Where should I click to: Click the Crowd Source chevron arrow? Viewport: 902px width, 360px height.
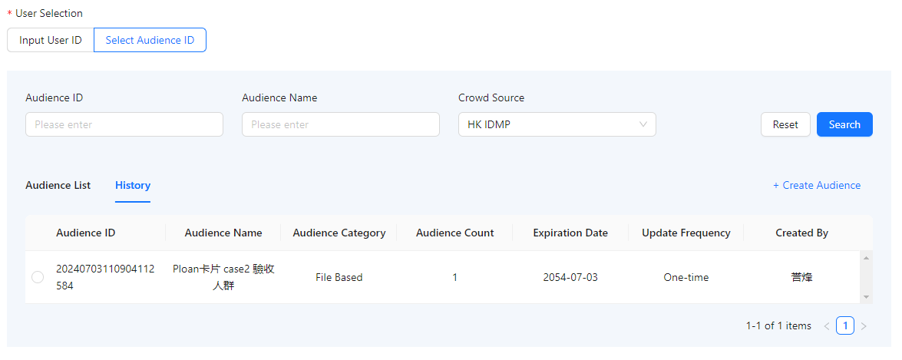pyautogui.click(x=643, y=124)
